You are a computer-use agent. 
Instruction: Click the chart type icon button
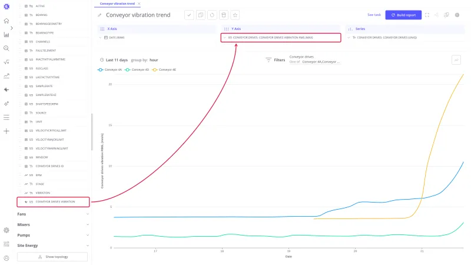(456, 60)
